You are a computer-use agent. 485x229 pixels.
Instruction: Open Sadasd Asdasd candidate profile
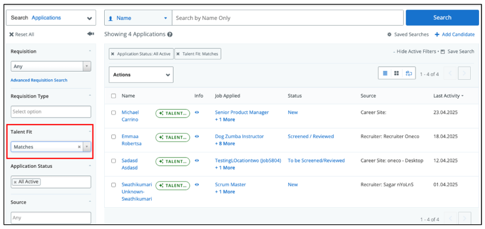[x=129, y=164]
